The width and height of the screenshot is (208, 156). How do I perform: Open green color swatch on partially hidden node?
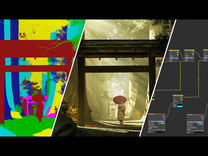click(153, 99)
